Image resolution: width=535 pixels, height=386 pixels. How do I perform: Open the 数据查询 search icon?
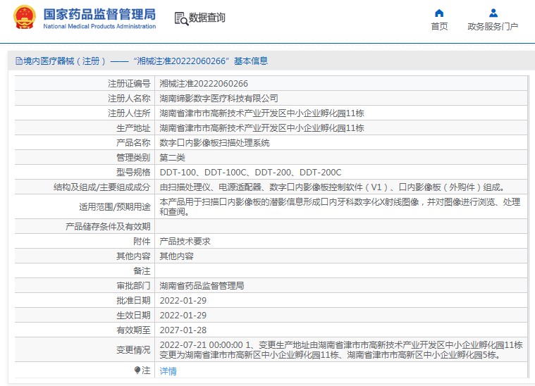(181, 19)
